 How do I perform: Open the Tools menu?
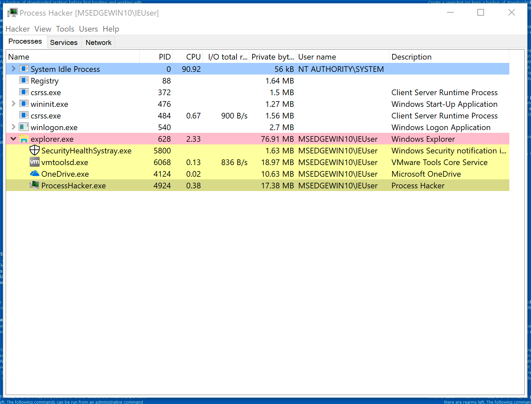pos(65,29)
